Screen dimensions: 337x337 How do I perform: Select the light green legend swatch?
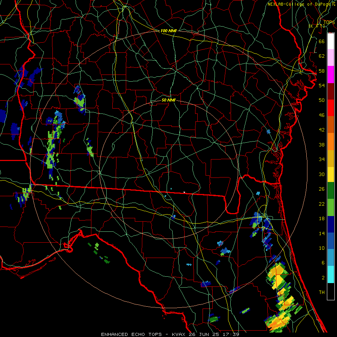pos(331,207)
